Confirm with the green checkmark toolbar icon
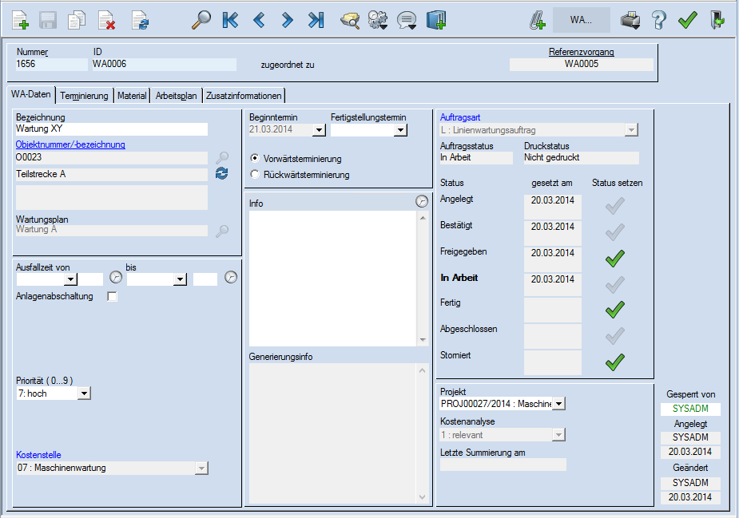 [x=687, y=21]
